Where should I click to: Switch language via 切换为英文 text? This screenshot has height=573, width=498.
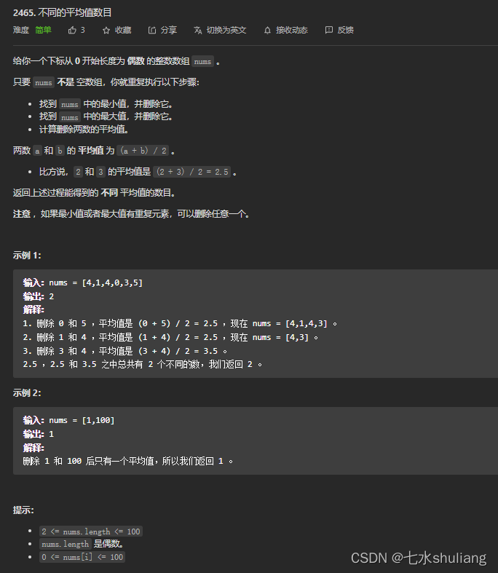pyautogui.click(x=226, y=30)
